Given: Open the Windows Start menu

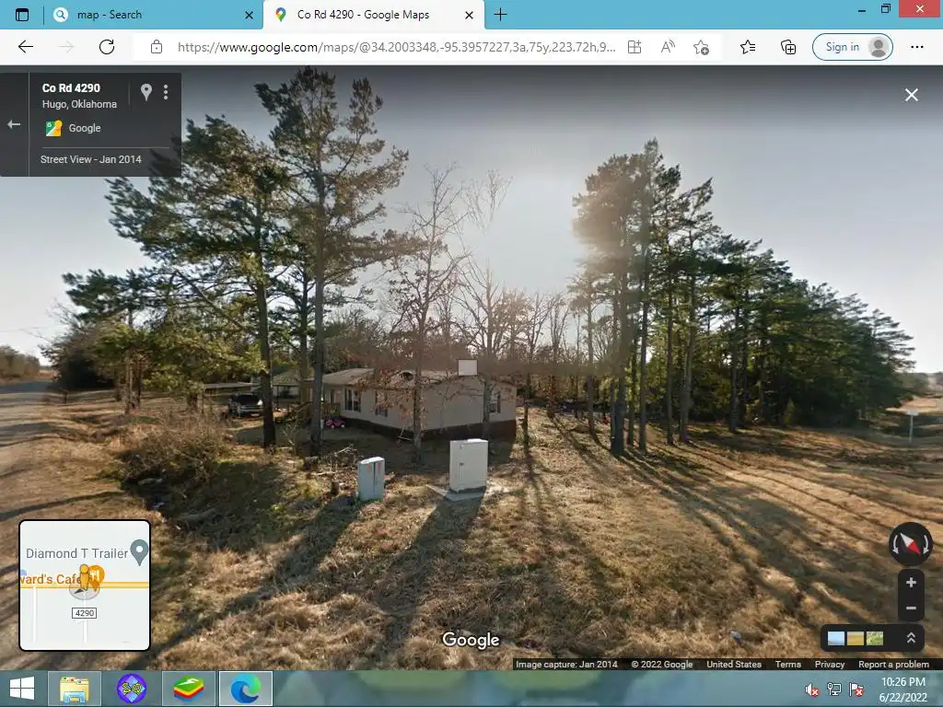Looking at the screenshot, I should (x=22, y=689).
